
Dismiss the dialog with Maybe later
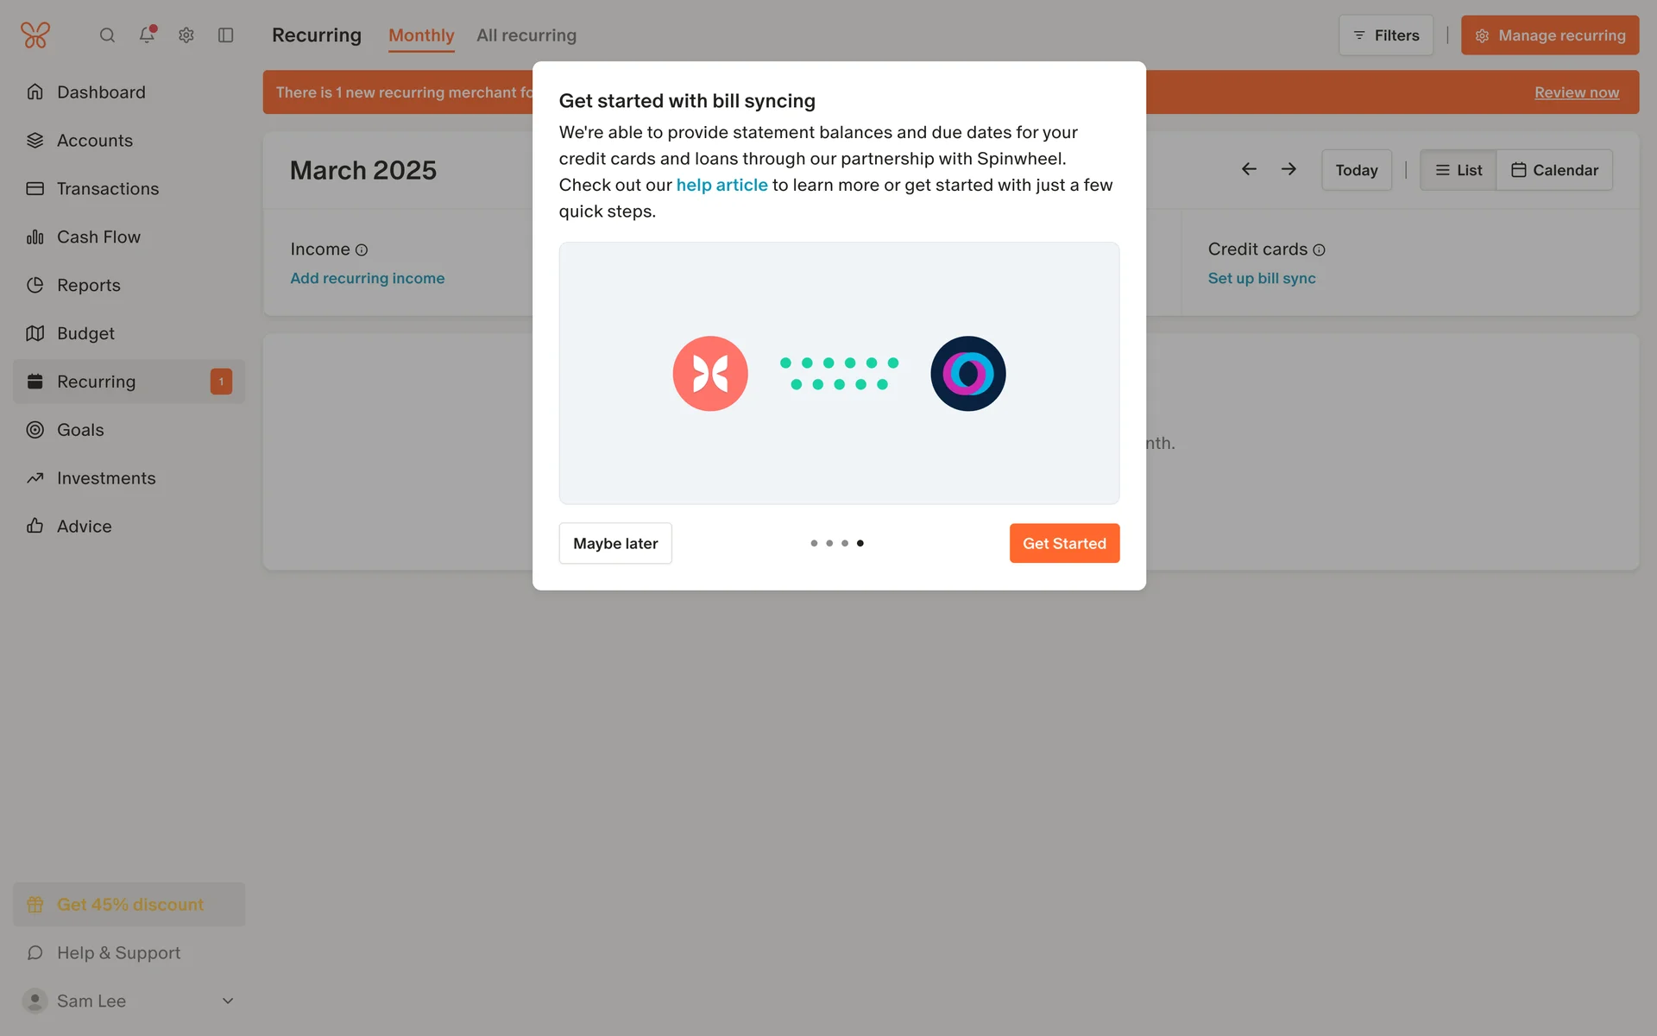[x=615, y=543]
